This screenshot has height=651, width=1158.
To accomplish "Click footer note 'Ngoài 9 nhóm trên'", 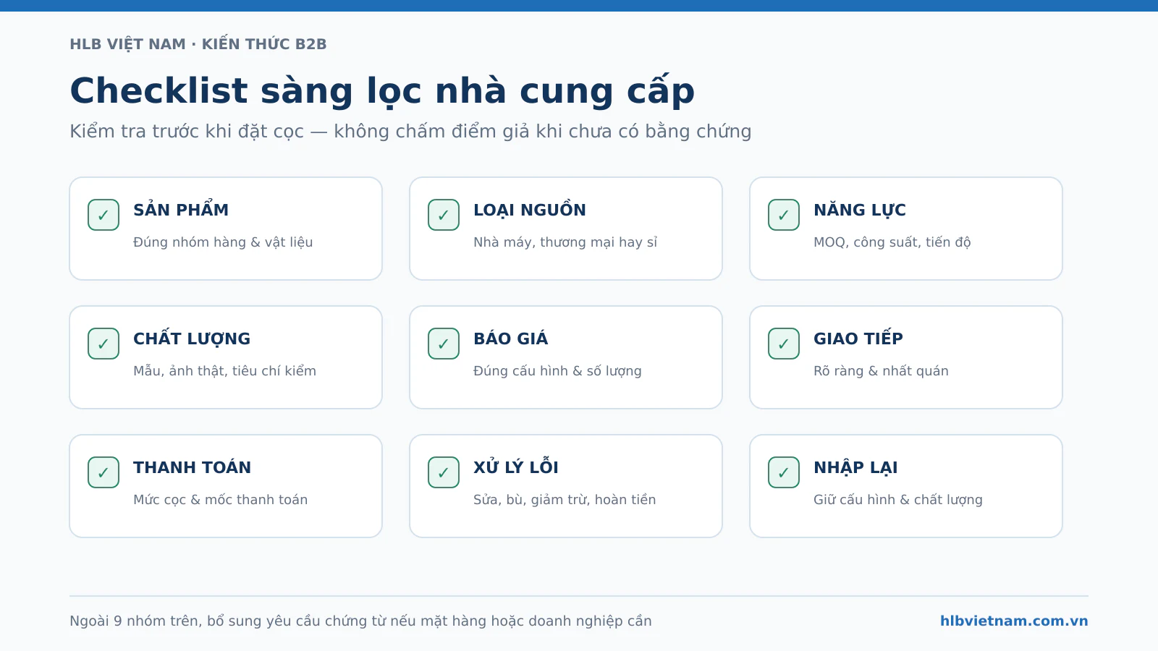I will pos(134,621).
